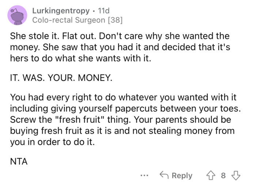The height and width of the screenshot is (185, 256).
Task: Click the vote count showing 8
Action: 223,175
